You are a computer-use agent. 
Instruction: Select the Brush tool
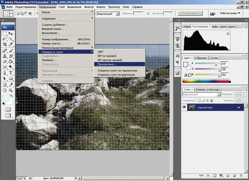(11, 51)
